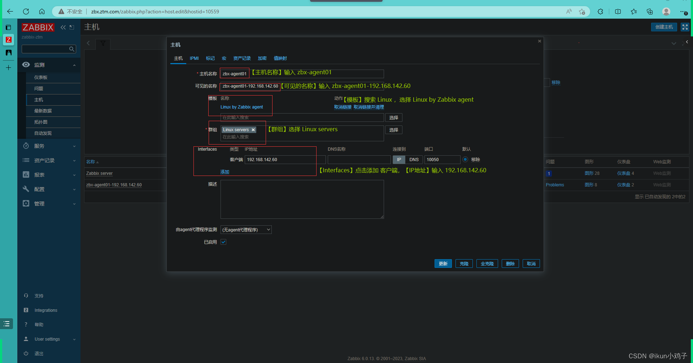The height and width of the screenshot is (363, 693).
Task: Open Dashboard in Monitoring submenu
Action: coord(41,78)
